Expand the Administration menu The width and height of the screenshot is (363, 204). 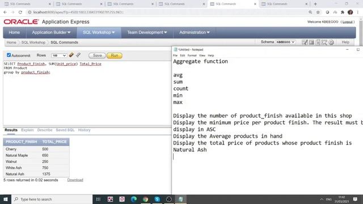coord(195,32)
